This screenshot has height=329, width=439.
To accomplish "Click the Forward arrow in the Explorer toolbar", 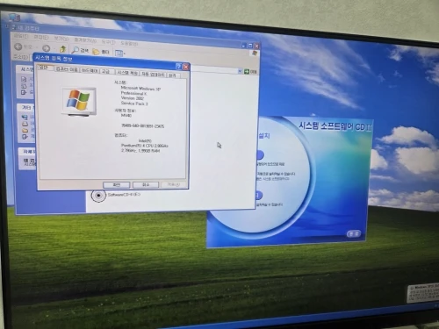I will coord(46,48).
